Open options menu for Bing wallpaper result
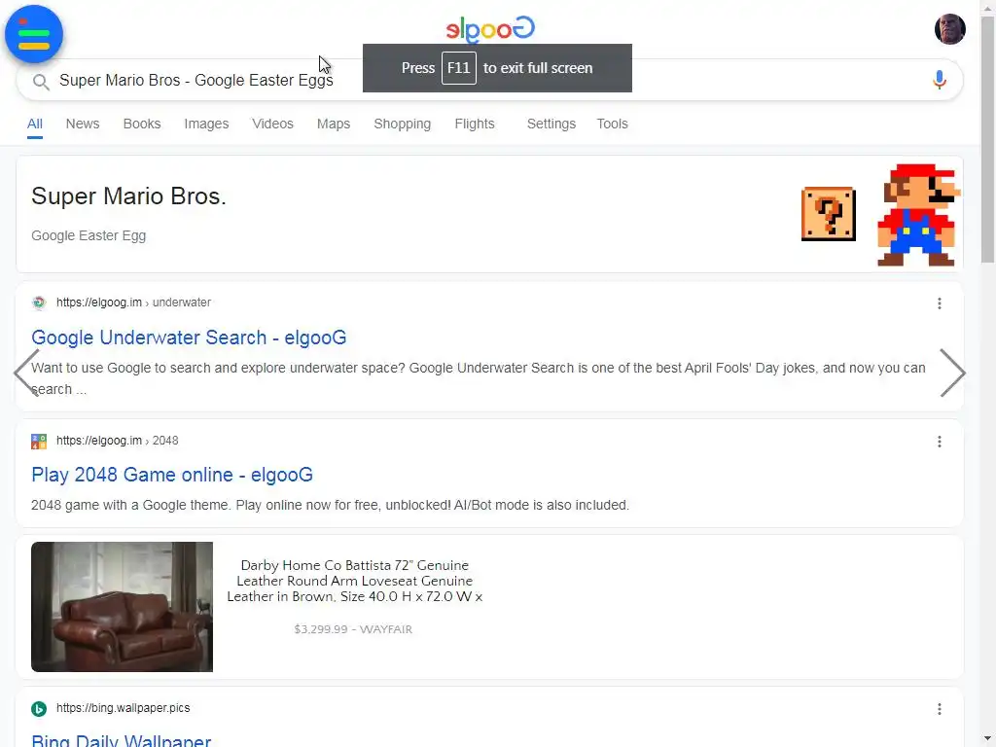This screenshot has height=747, width=996. 939,709
